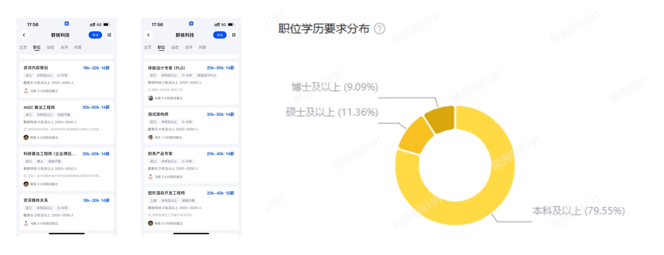
Task: Tap the 体验设计PLG tag on the job card
Action: (207, 75)
